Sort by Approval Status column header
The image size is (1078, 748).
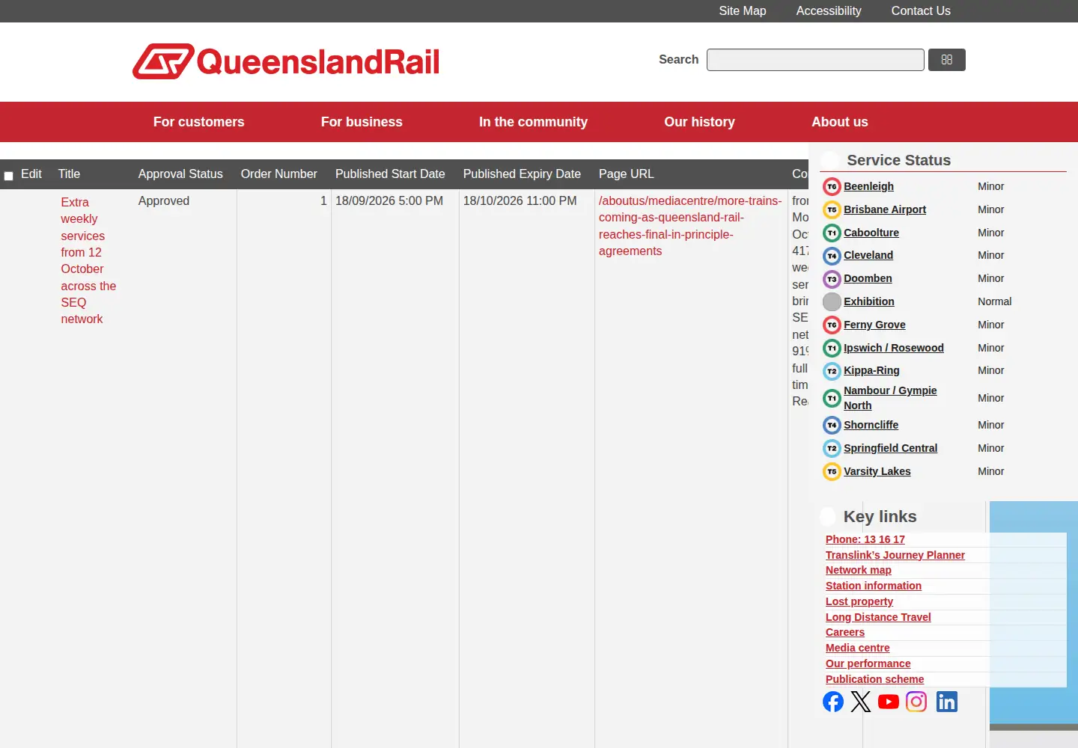(180, 174)
